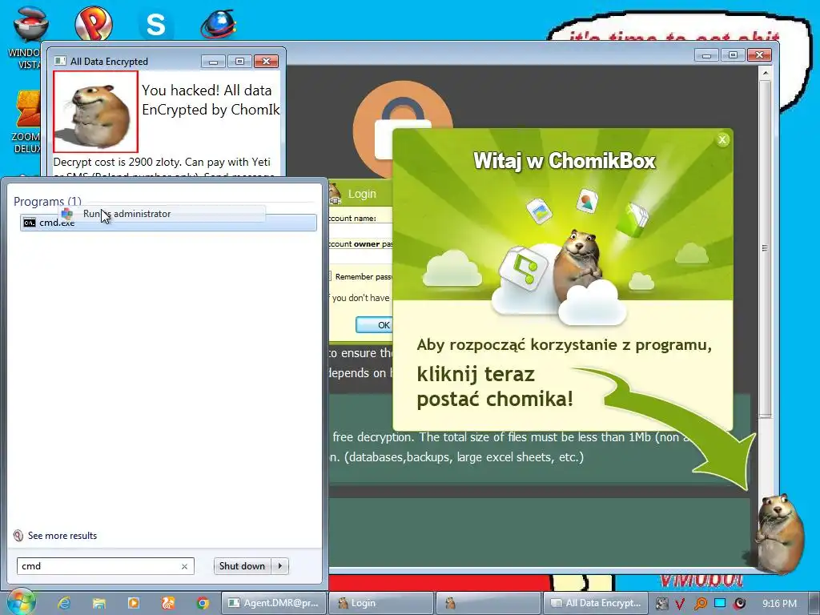
Task: Maximize the All Data Encrypted window
Action: pyautogui.click(x=239, y=61)
